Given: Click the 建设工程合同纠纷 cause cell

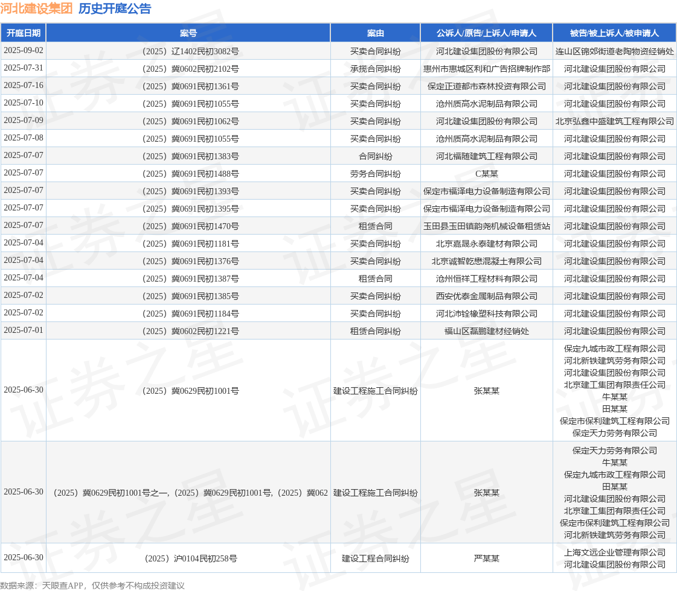Looking at the screenshot, I should pyautogui.click(x=375, y=558).
